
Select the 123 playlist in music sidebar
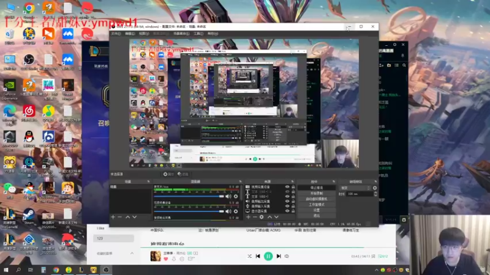(x=113, y=238)
